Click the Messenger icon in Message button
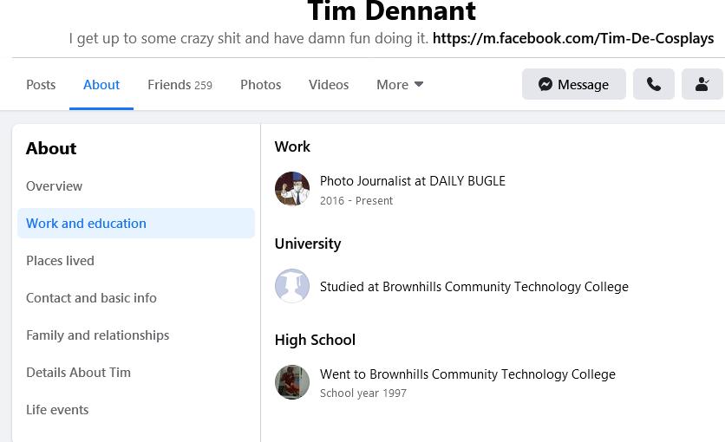This screenshot has height=442, width=725. point(545,85)
